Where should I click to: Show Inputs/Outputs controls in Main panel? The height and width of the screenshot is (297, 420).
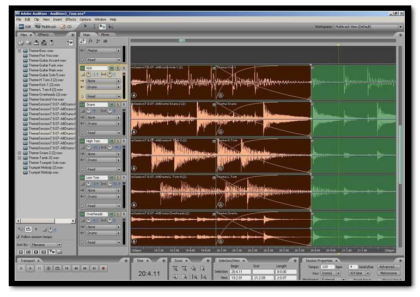pos(82,41)
